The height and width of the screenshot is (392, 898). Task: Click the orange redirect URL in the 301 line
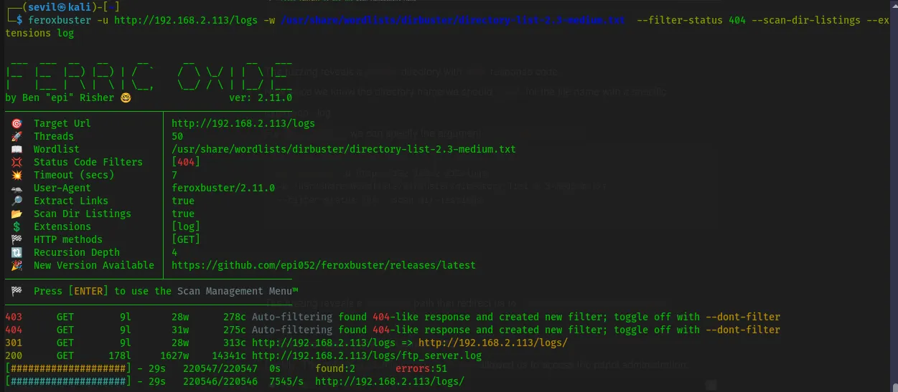(493, 343)
